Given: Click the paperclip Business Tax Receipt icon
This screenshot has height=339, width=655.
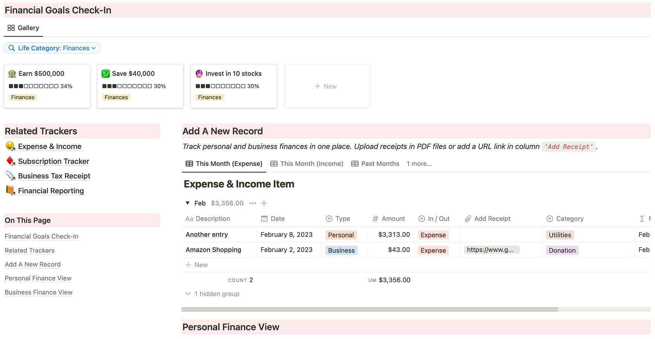Looking at the screenshot, I should (x=10, y=176).
